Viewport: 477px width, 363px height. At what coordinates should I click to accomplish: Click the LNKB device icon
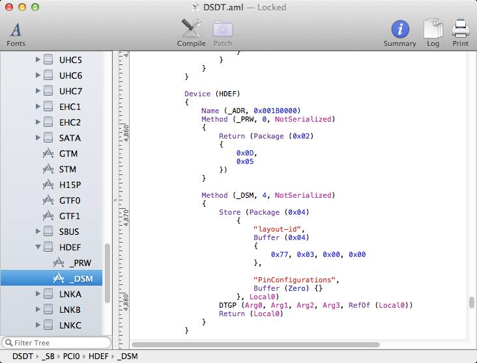tap(48, 310)
